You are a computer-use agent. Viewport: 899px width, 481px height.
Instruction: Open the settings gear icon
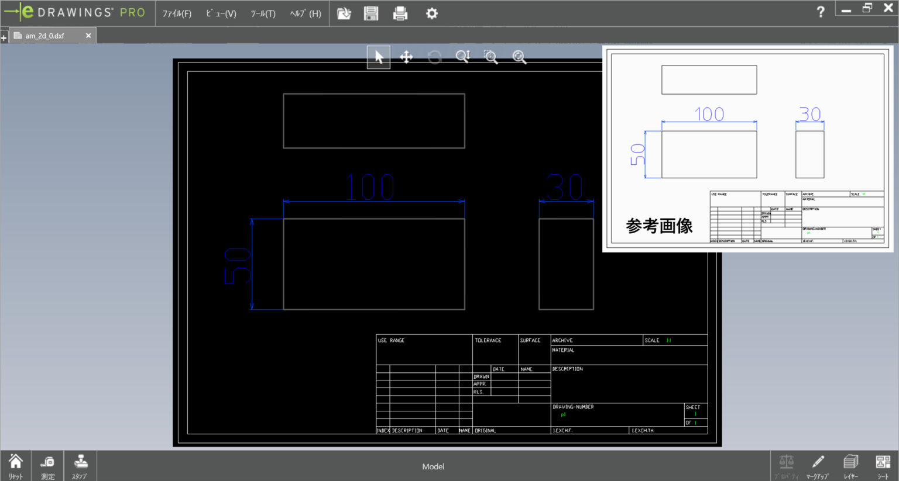431,13
